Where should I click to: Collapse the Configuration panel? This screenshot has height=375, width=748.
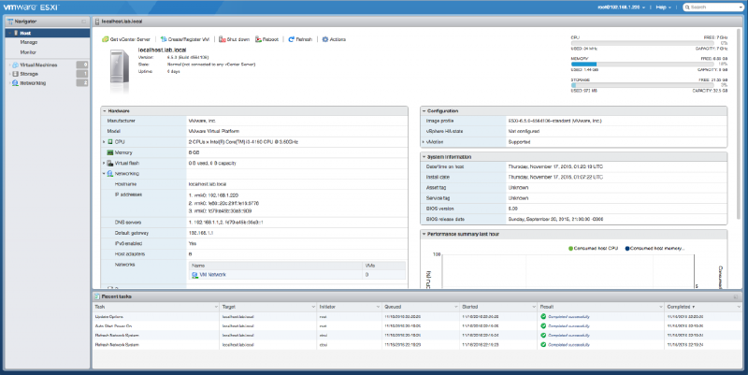pyautogui.click(x=424, y=110)
